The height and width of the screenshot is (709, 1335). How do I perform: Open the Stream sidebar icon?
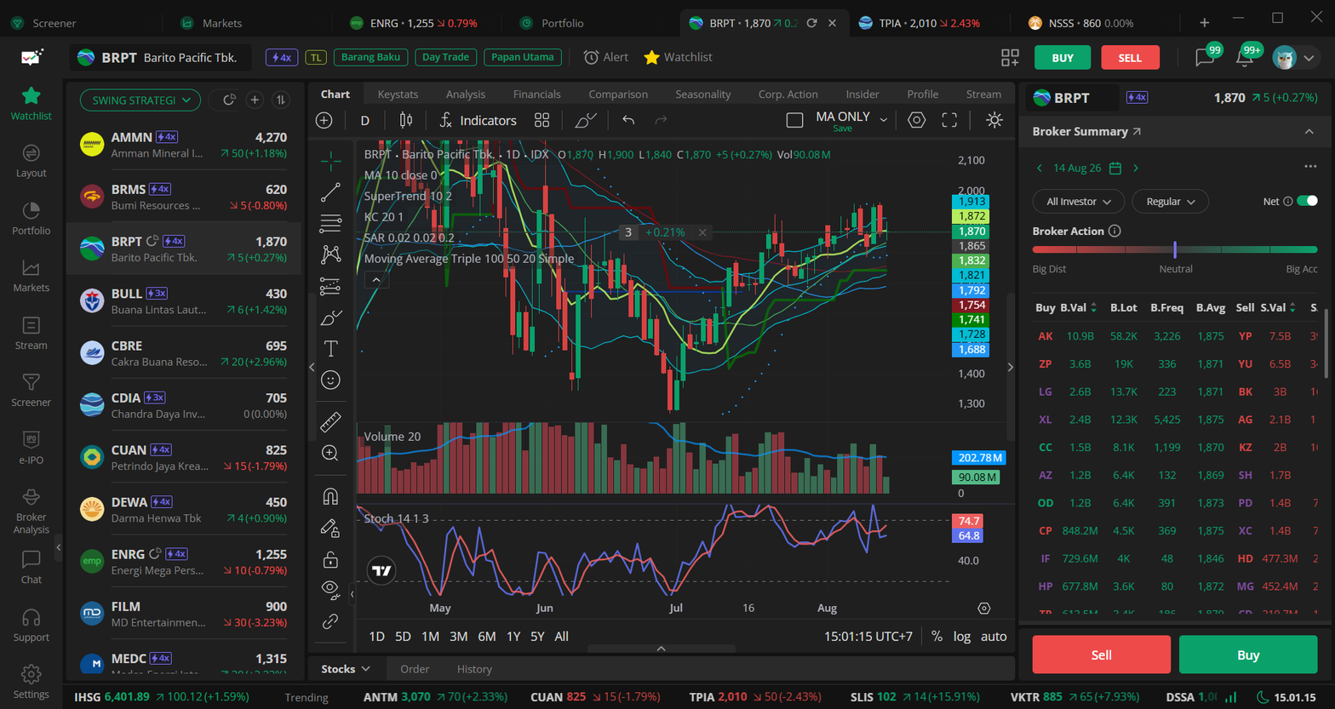point(31,333)
